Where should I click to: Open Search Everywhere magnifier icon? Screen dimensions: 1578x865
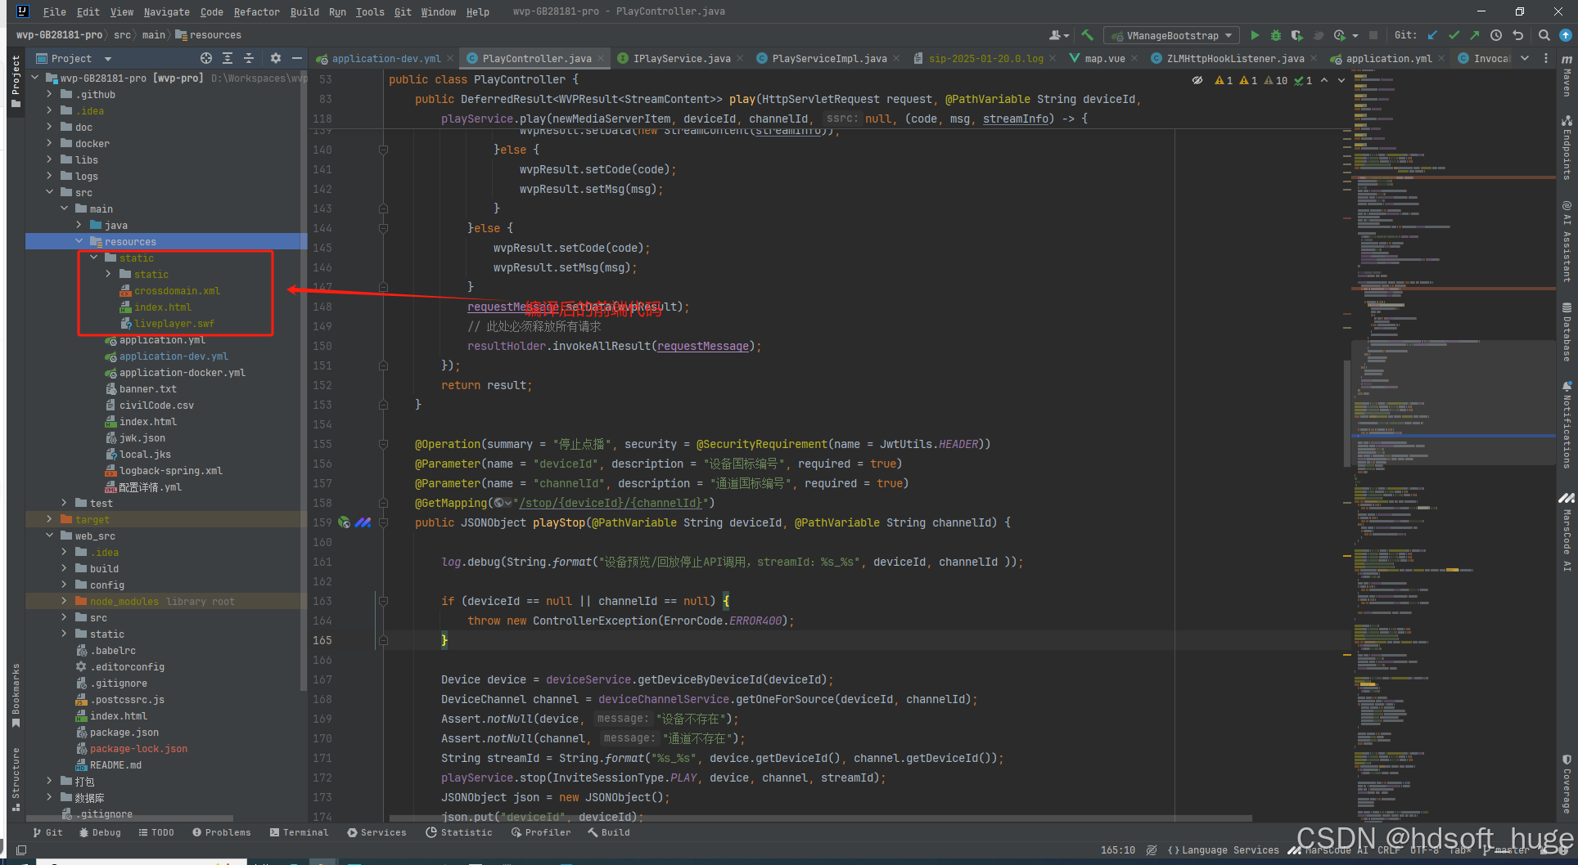click(1544, 35)
